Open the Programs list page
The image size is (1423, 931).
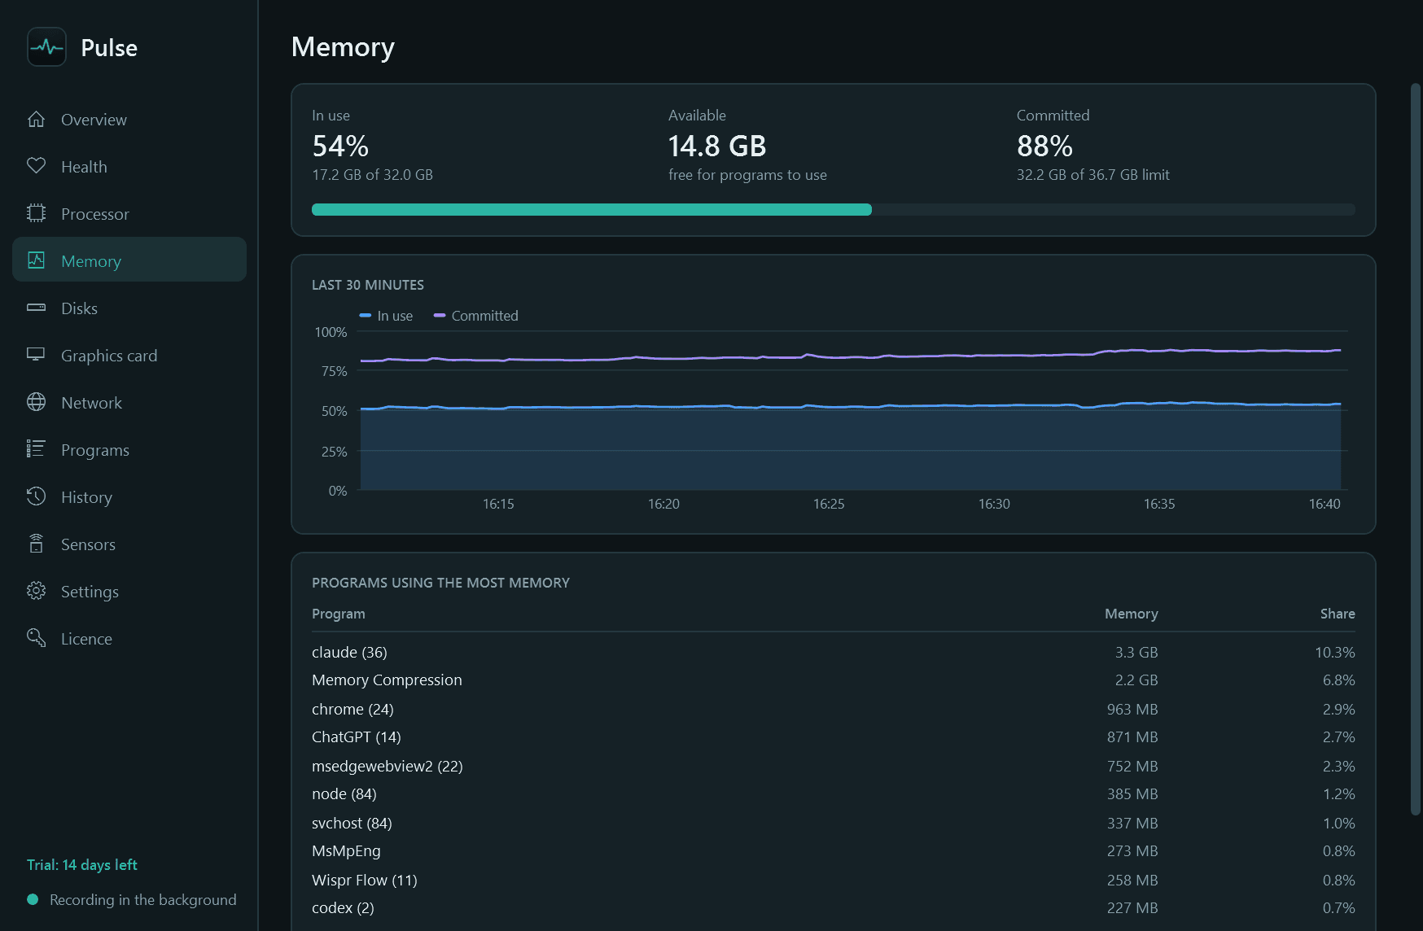click(x=129, y=450)
